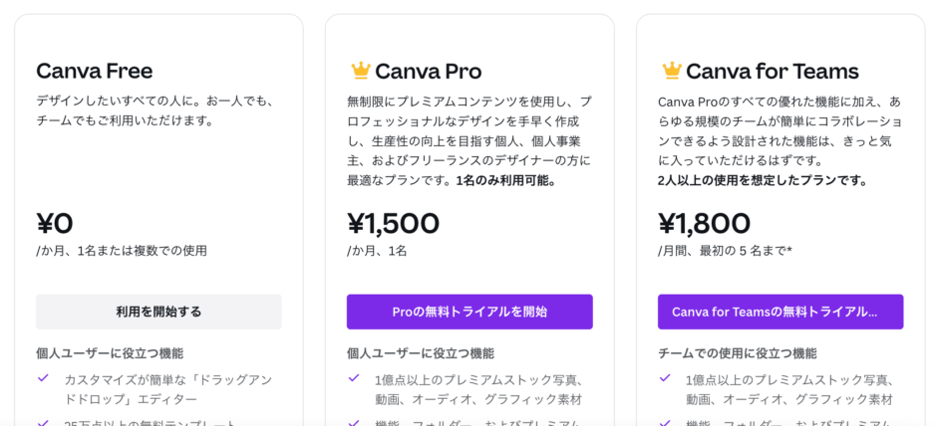Select the Canva Pro plan title text
This screenshot has width=937, height=426.
click(428, 71)
